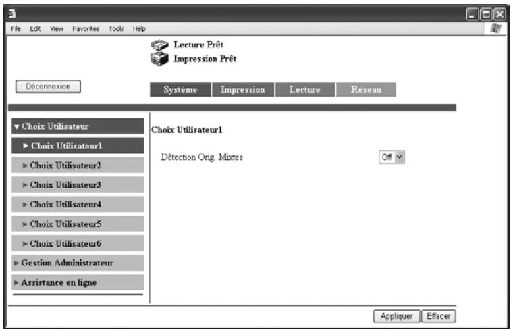Screen dimensions: 511x329
Task: Click the printer icon beside Impression Prêt
Action: (x=159, y=59)
